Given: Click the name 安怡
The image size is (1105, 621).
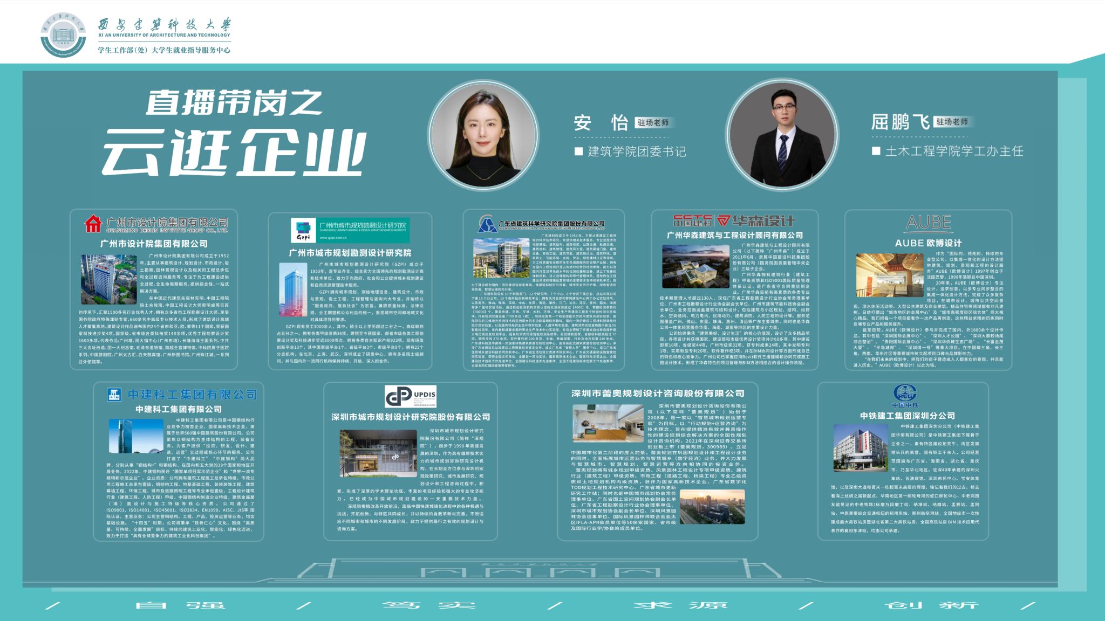Looking at the screenshot, I should pos(601,123).
